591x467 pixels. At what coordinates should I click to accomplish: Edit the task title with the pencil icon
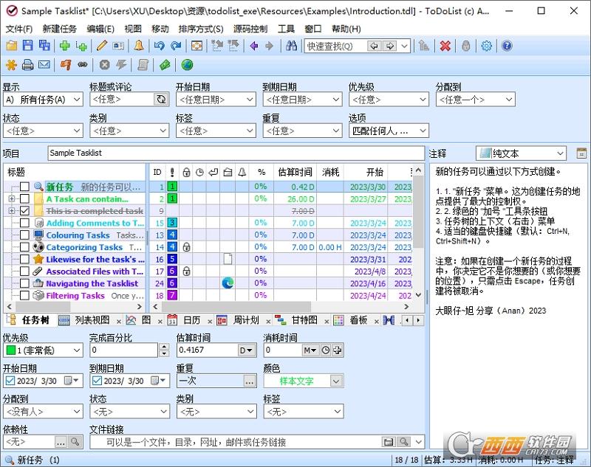(x=101, y=46)
